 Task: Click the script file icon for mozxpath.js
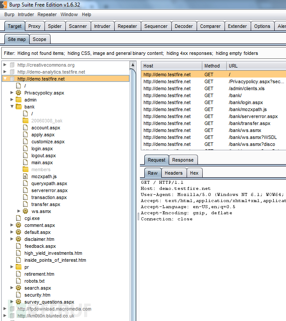[x=25, y=176]
